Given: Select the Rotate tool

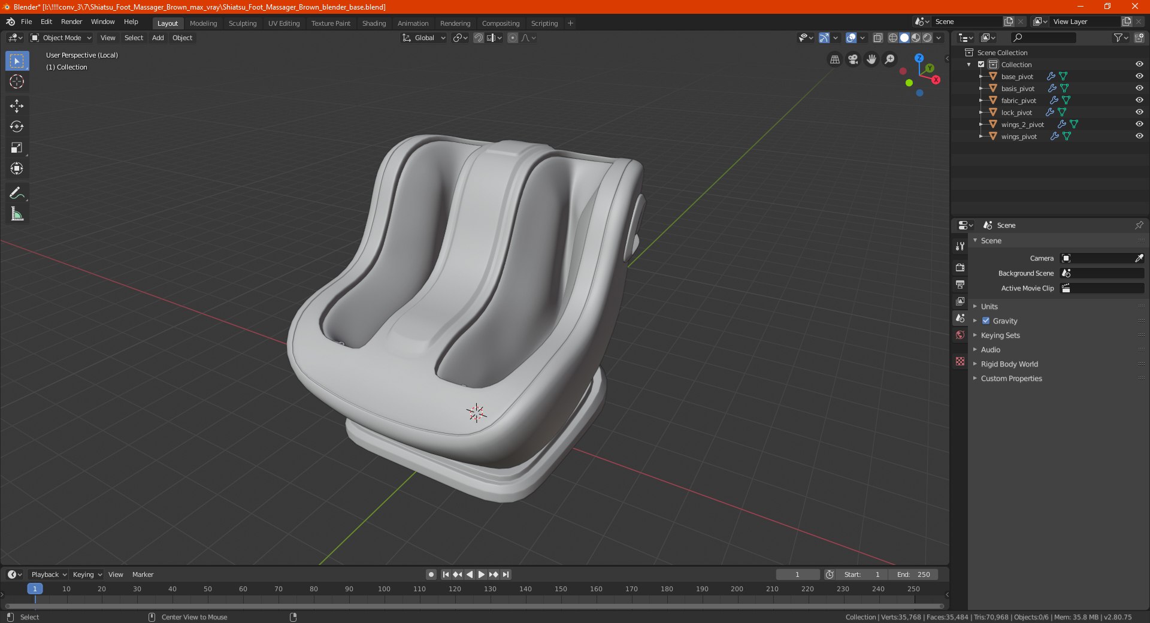Looking at the screenshot, I should coord(17,127).
